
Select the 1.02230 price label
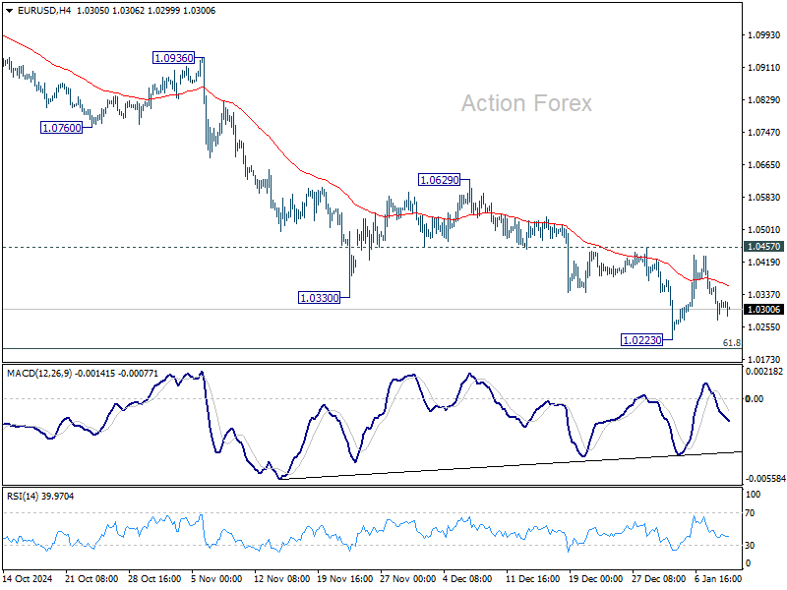[x=642, y=340]
